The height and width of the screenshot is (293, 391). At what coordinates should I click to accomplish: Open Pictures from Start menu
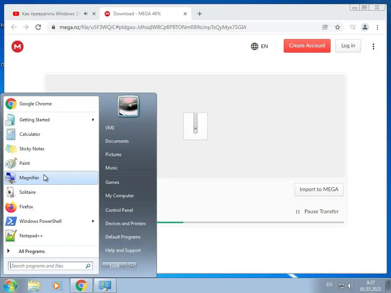pyautogui.click(x=113, y=155)
